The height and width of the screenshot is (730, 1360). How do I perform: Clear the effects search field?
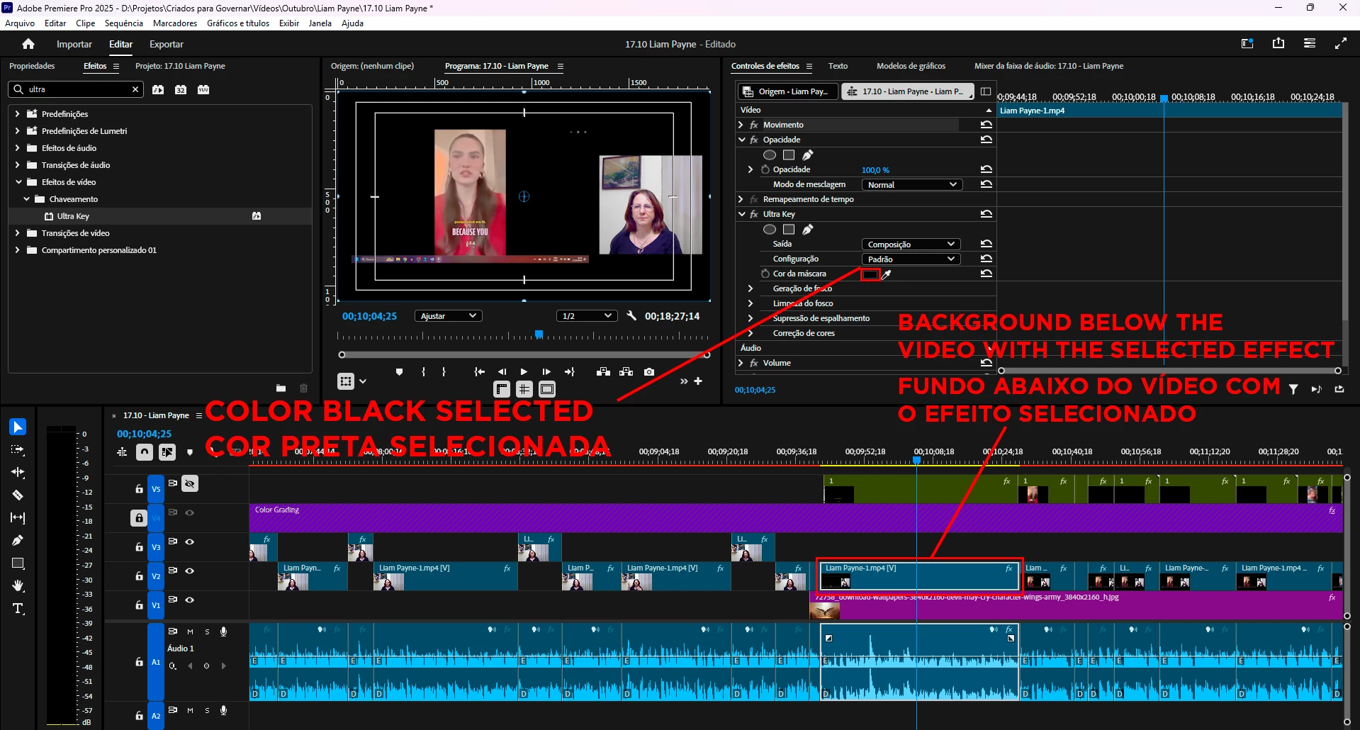135,89
